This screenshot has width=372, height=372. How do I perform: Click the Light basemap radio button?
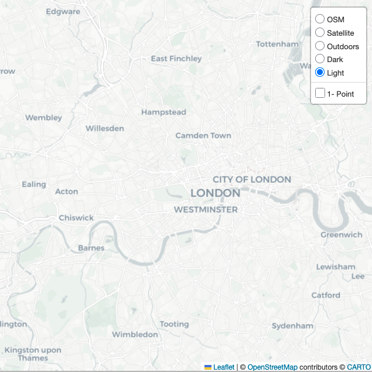click(x=320, y=73)
